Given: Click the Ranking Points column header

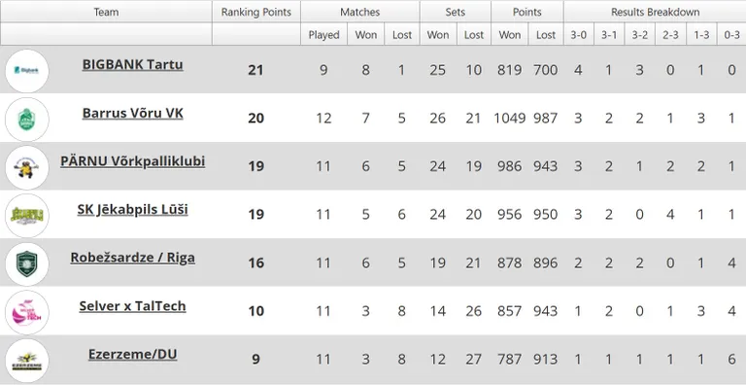Looking at the screenshot, I should point(256,12).
